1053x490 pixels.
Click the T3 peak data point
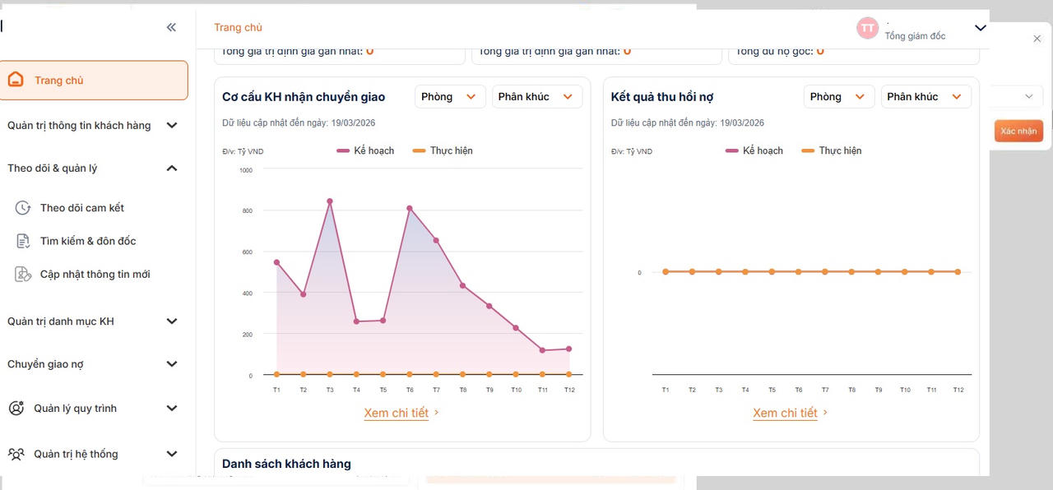point(330,201)
